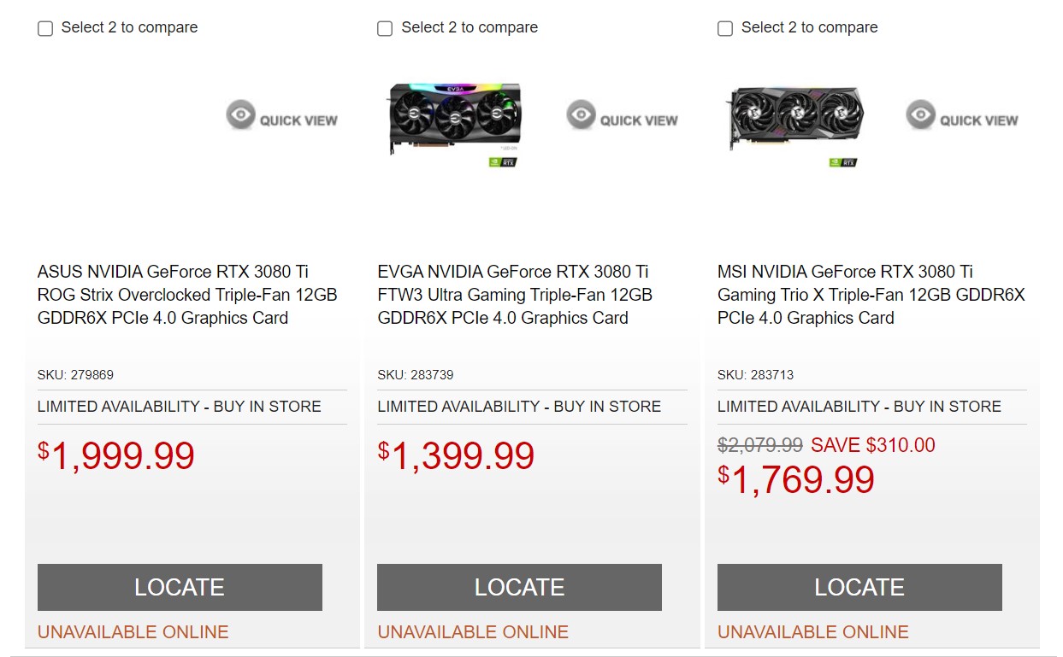1063x657 pixels.
Task: Click Quick View eye icon for MSI card
Action: click(x=921, y=114)
